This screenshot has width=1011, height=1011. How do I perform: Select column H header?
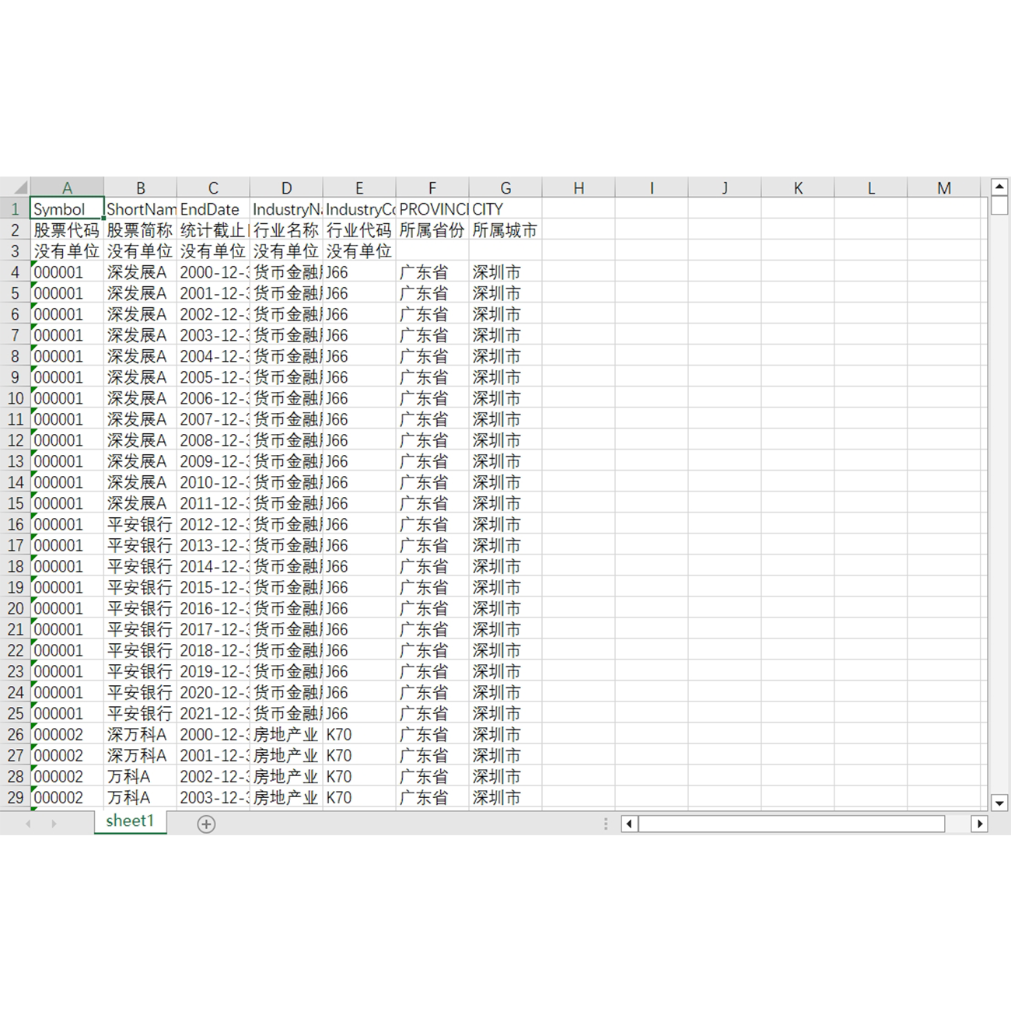pyautogui.click(x=579, y=188)
